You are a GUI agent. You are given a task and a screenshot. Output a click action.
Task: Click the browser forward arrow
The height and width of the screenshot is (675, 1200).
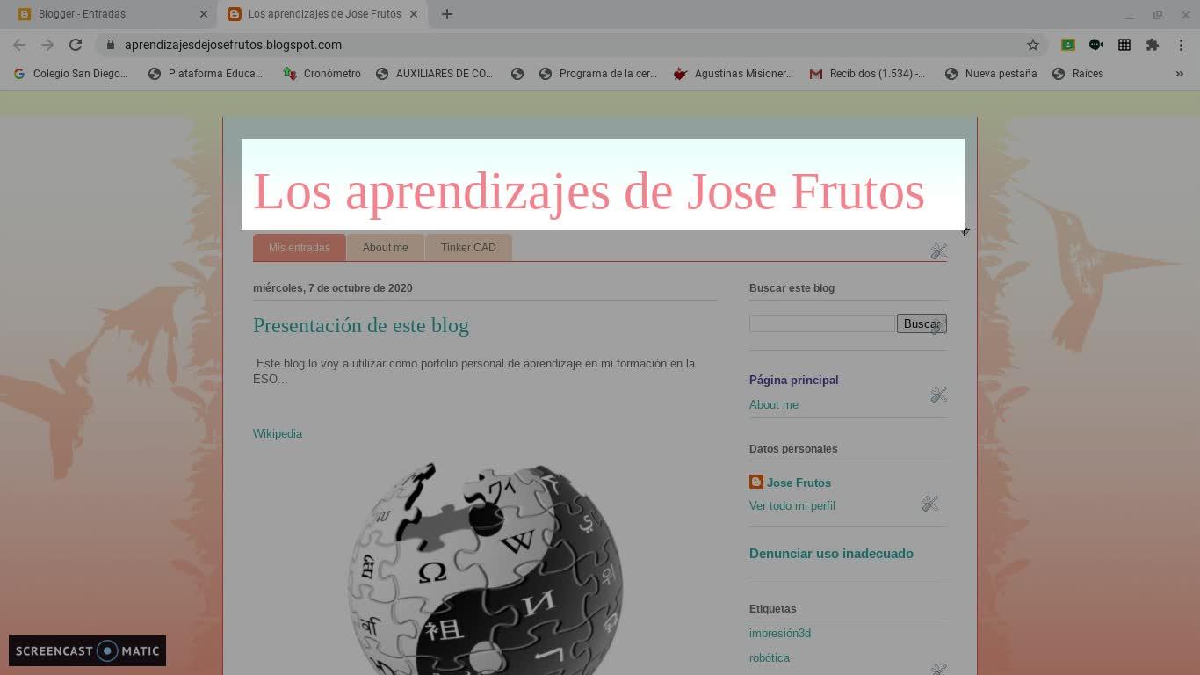47,45
